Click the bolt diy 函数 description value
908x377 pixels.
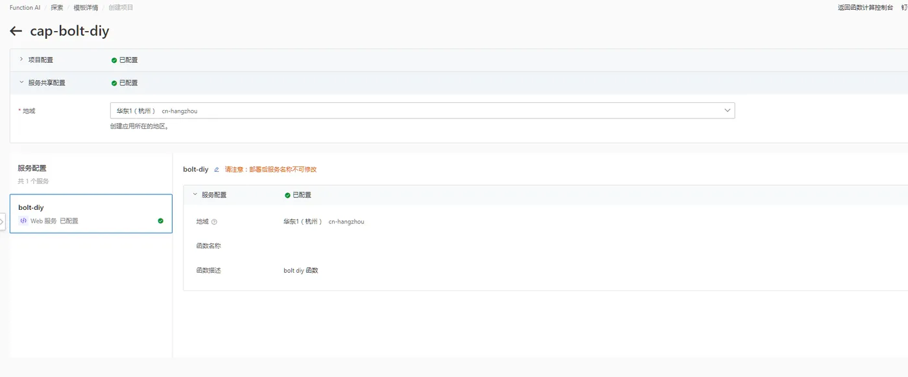click(x=301, y=271)
